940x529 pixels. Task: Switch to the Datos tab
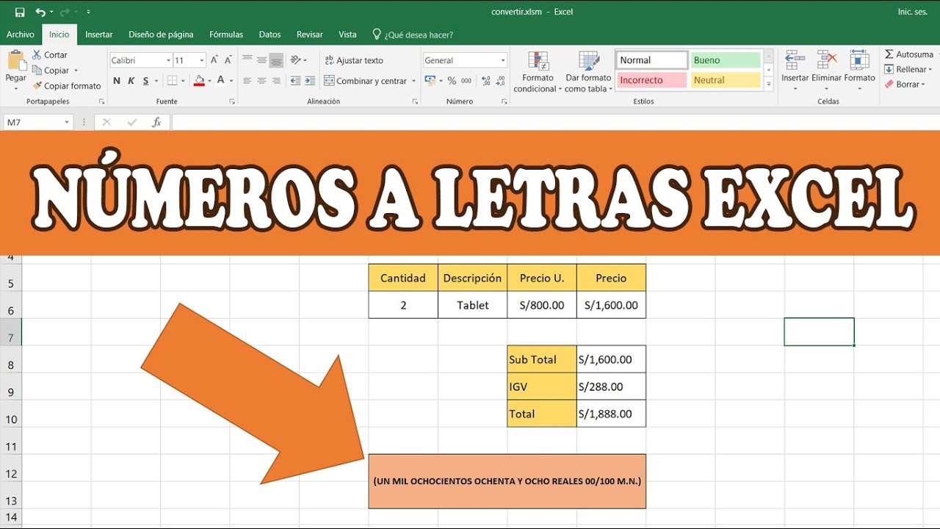coord(270,35)
